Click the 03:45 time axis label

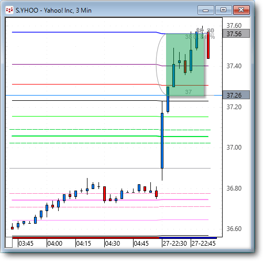click(26, 244)
